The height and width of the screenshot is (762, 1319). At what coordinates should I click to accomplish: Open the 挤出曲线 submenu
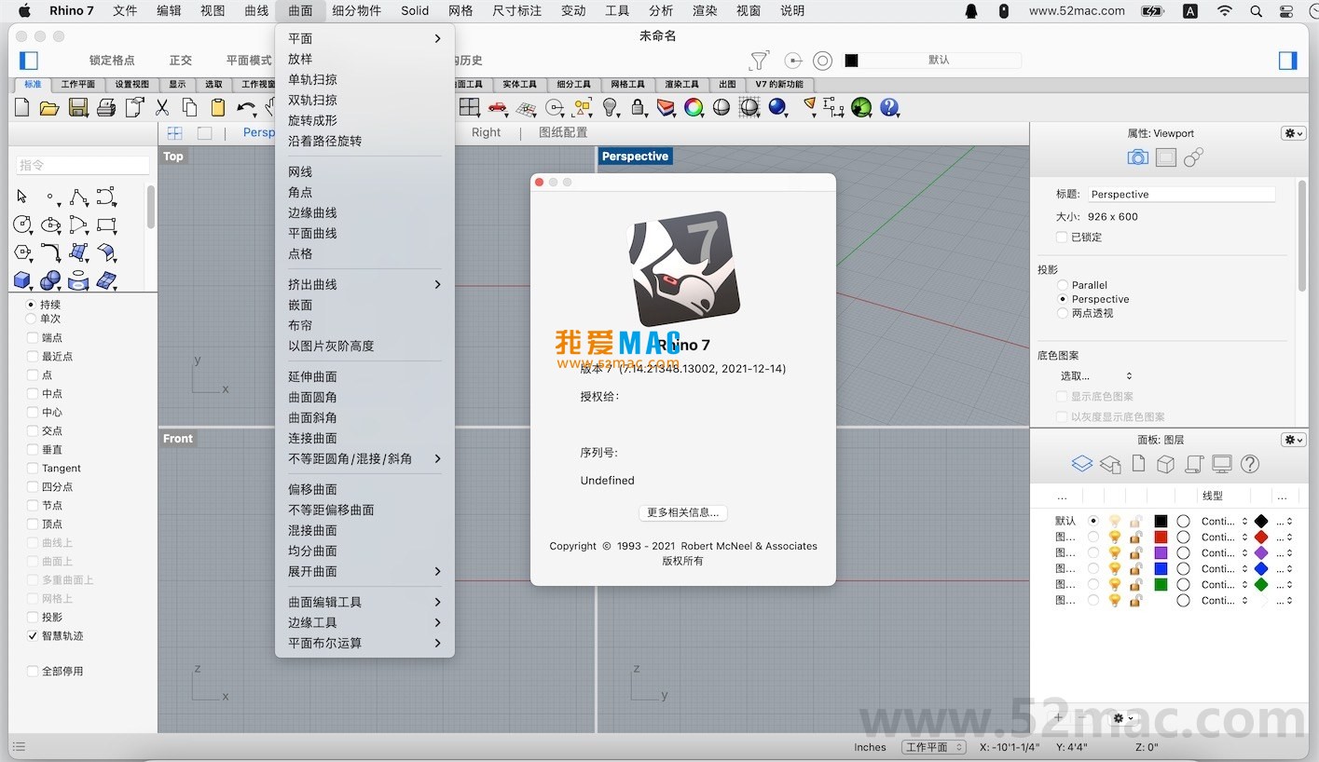click(317, 284)
